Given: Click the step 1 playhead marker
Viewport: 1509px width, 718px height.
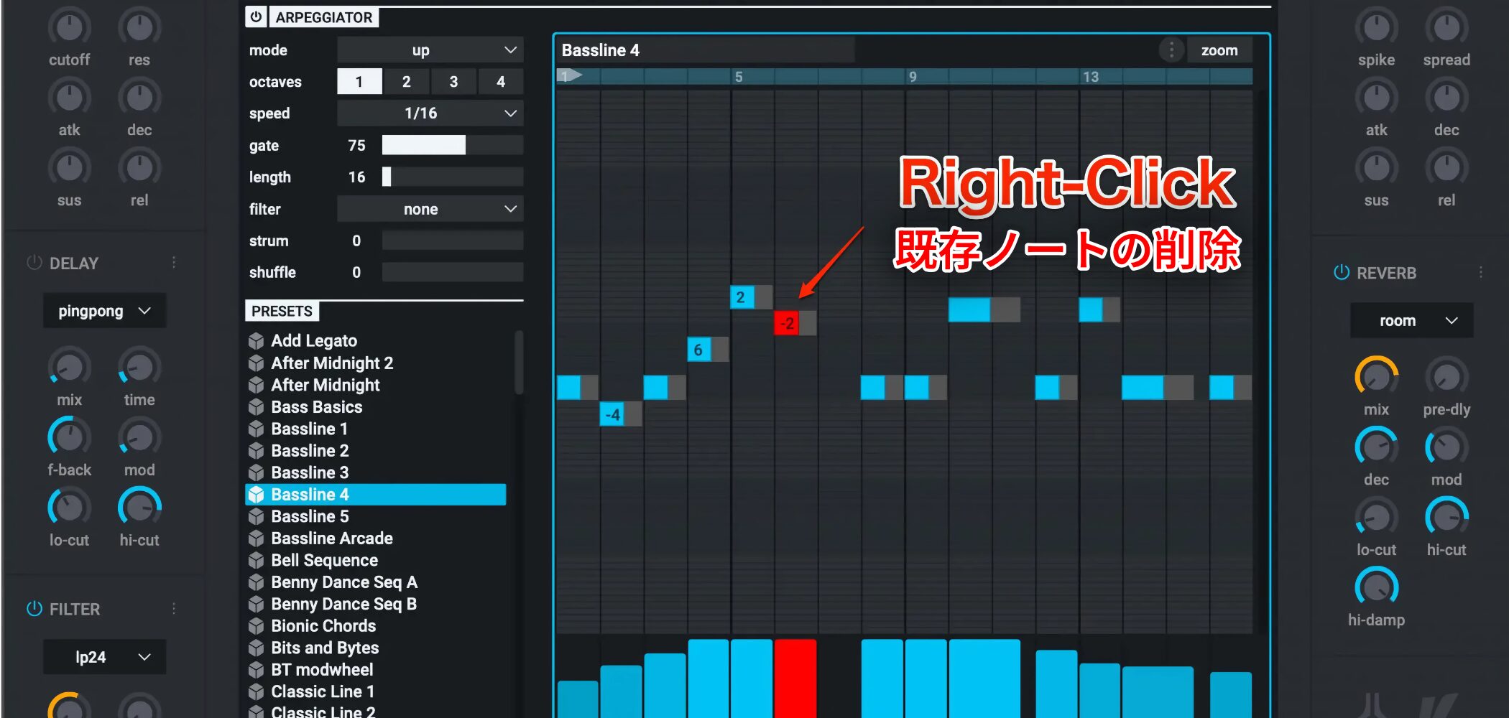Looking at the screenshot, I should [x=570, y=75].
